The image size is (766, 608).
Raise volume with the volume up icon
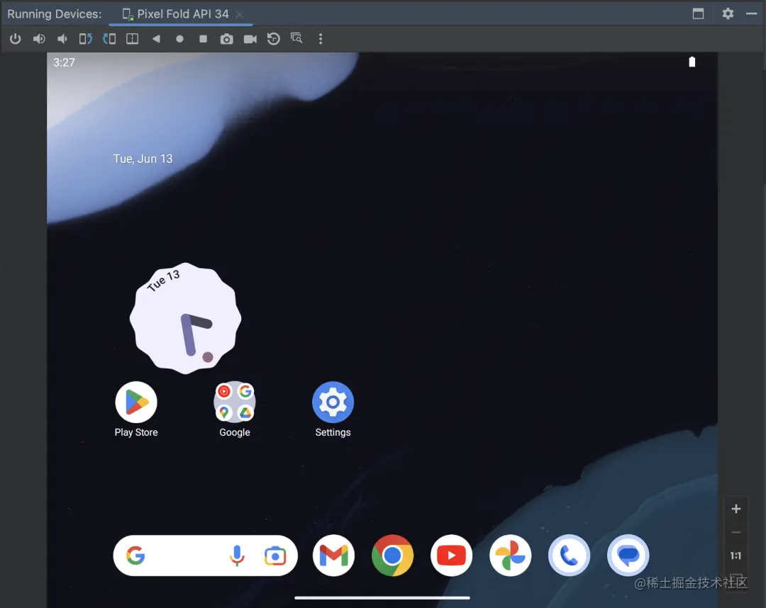tap(39, 38)
